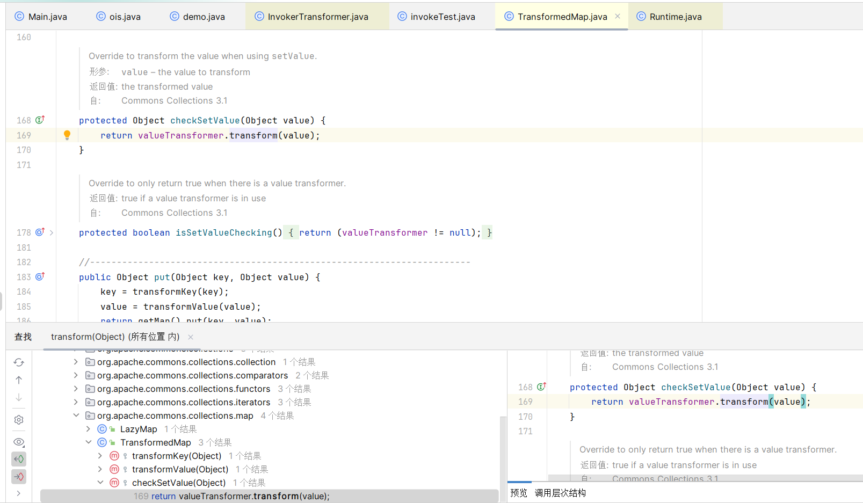The image size is (863, 503).
Task: Click isSetValueChecking method name
Action: [224, 232]
